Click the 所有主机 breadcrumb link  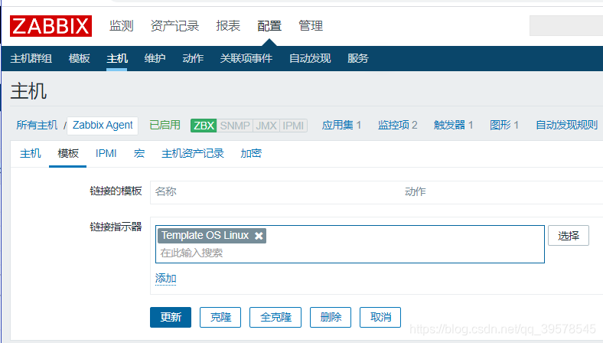pyautogui.click(x=37, y=125)
